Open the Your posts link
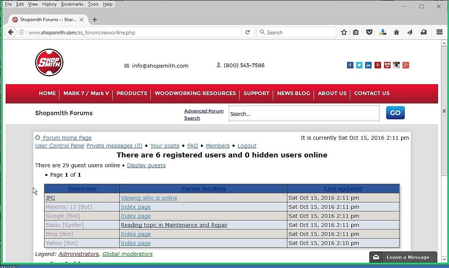This screenshot has height=268, width=449. [x=165, y=146]
